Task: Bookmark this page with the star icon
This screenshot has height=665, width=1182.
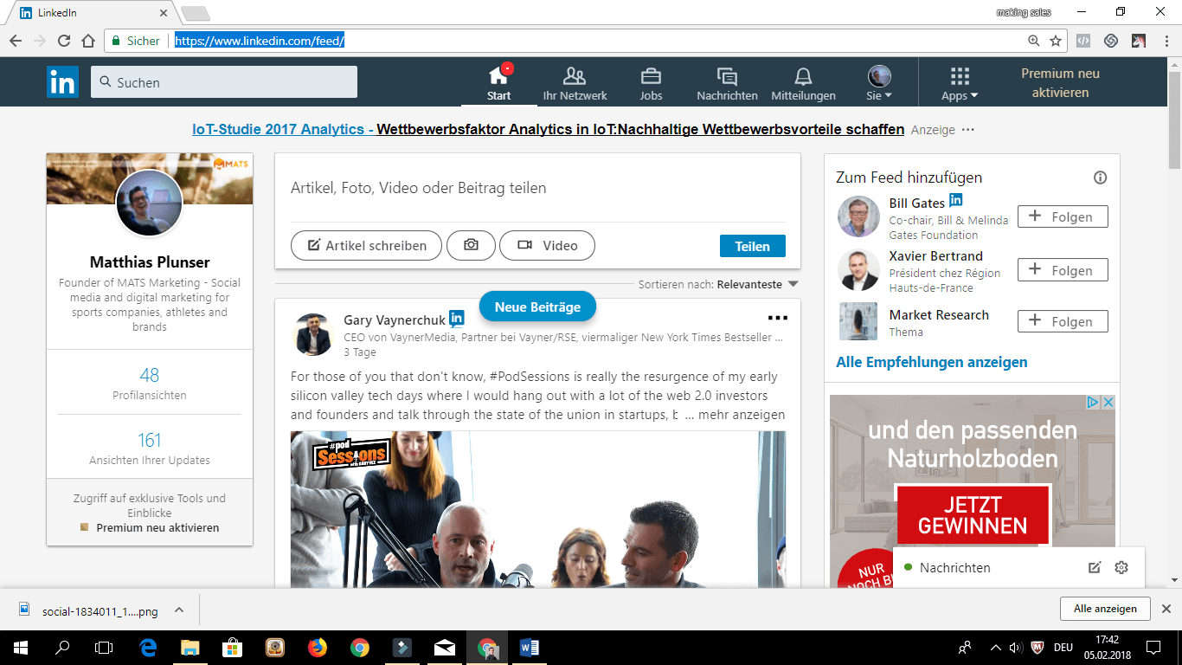Action: (1056, 41)
